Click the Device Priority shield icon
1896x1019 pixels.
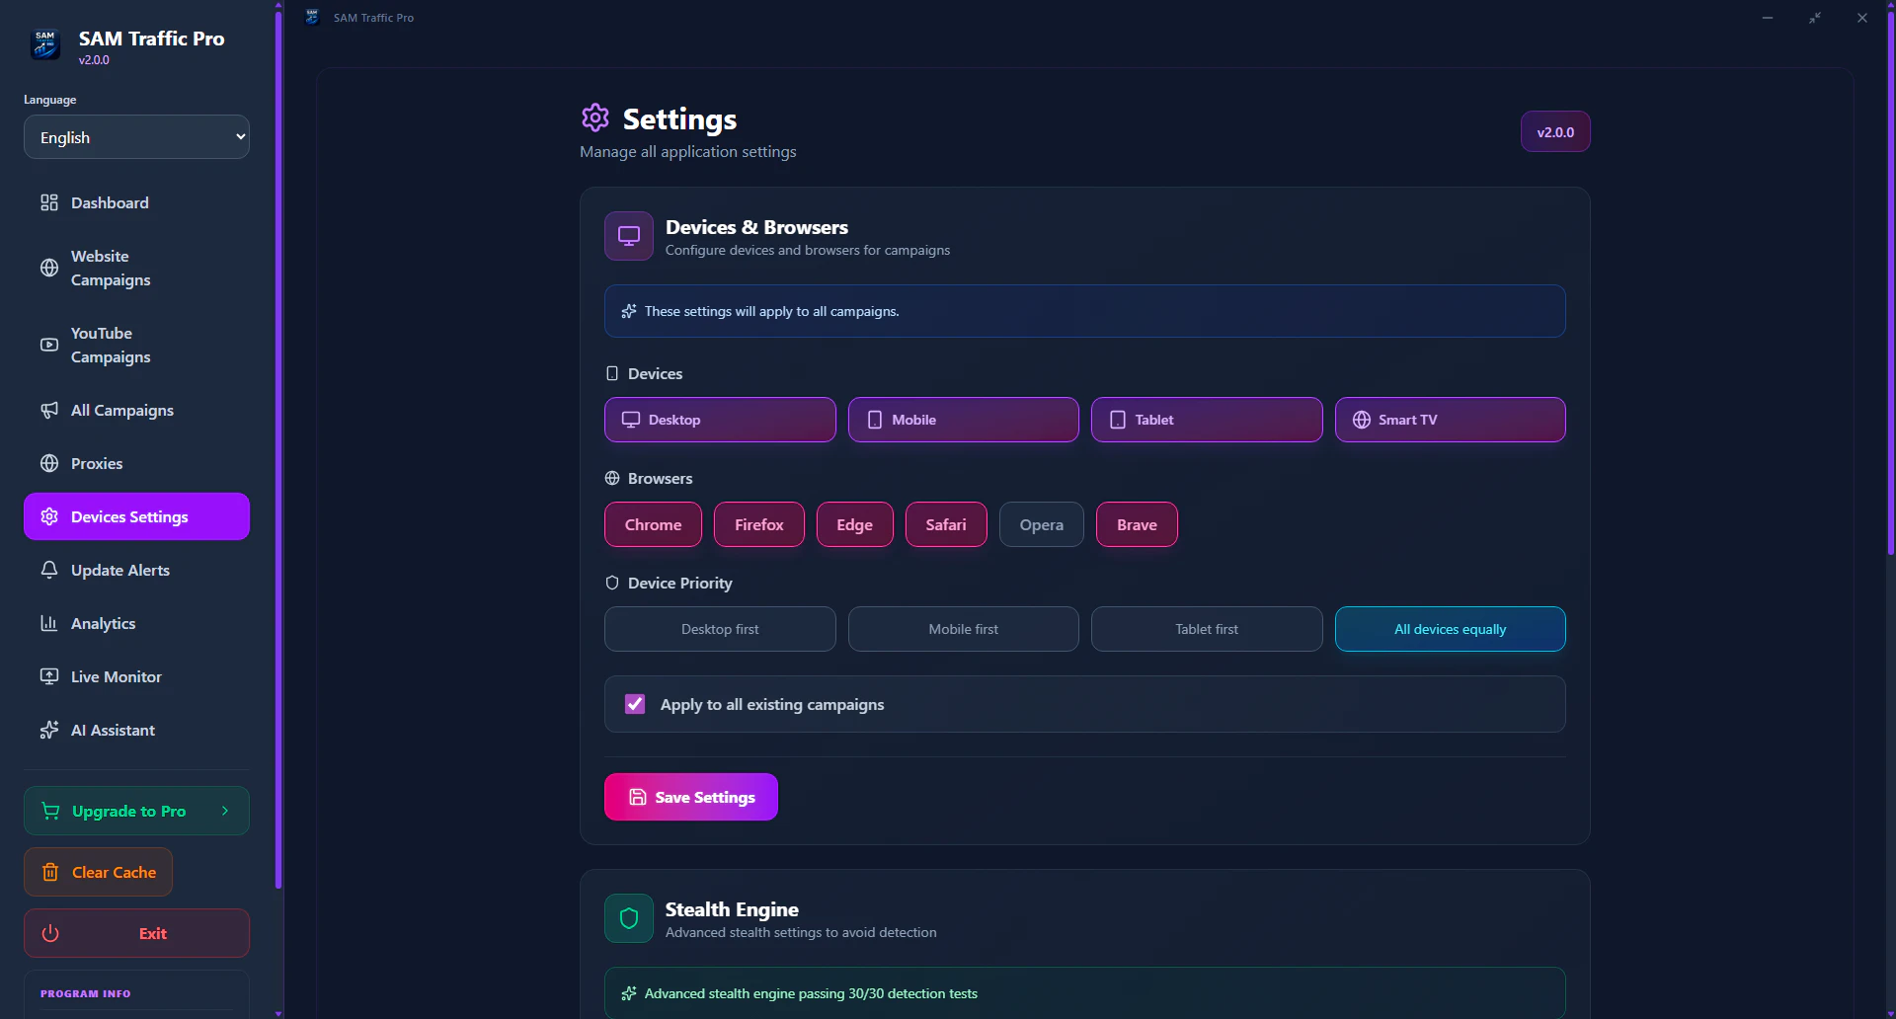tap(612, 583)
